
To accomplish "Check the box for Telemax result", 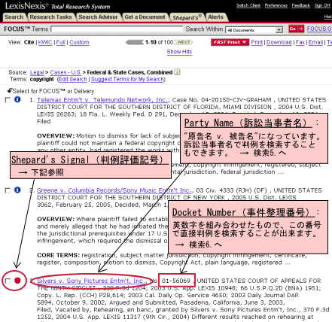I will pyautogui.click(x=8, y=100).
